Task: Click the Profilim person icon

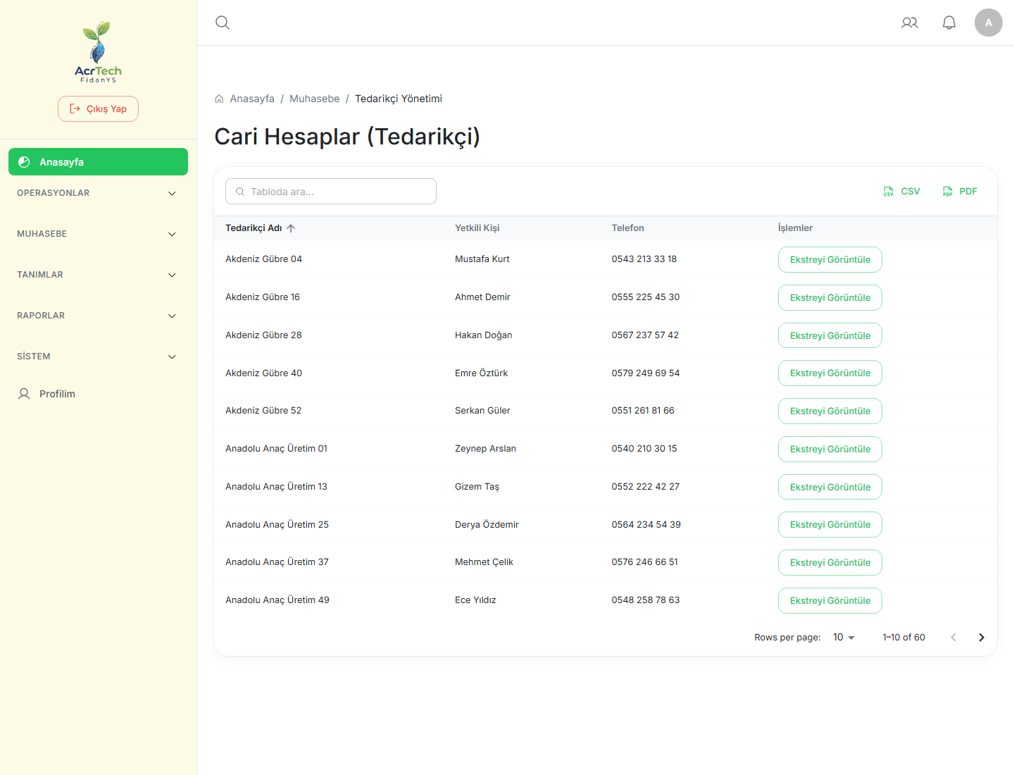Action: pos(24,394)
